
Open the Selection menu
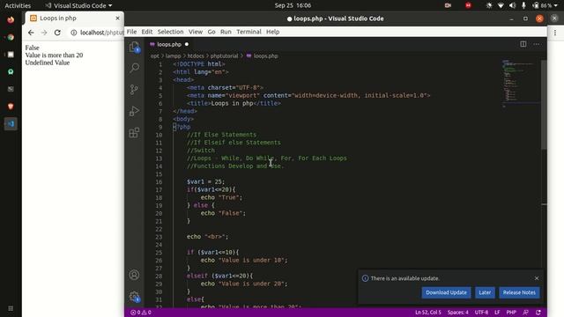pos(170,32)
